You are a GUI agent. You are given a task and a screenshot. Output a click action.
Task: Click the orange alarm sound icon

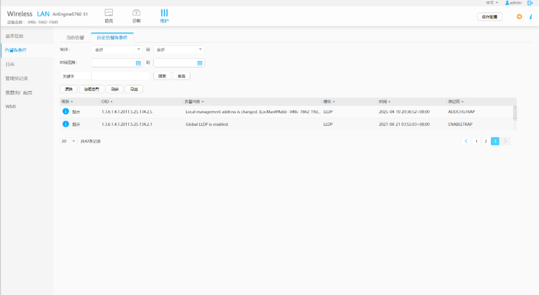tap(520, 16)
